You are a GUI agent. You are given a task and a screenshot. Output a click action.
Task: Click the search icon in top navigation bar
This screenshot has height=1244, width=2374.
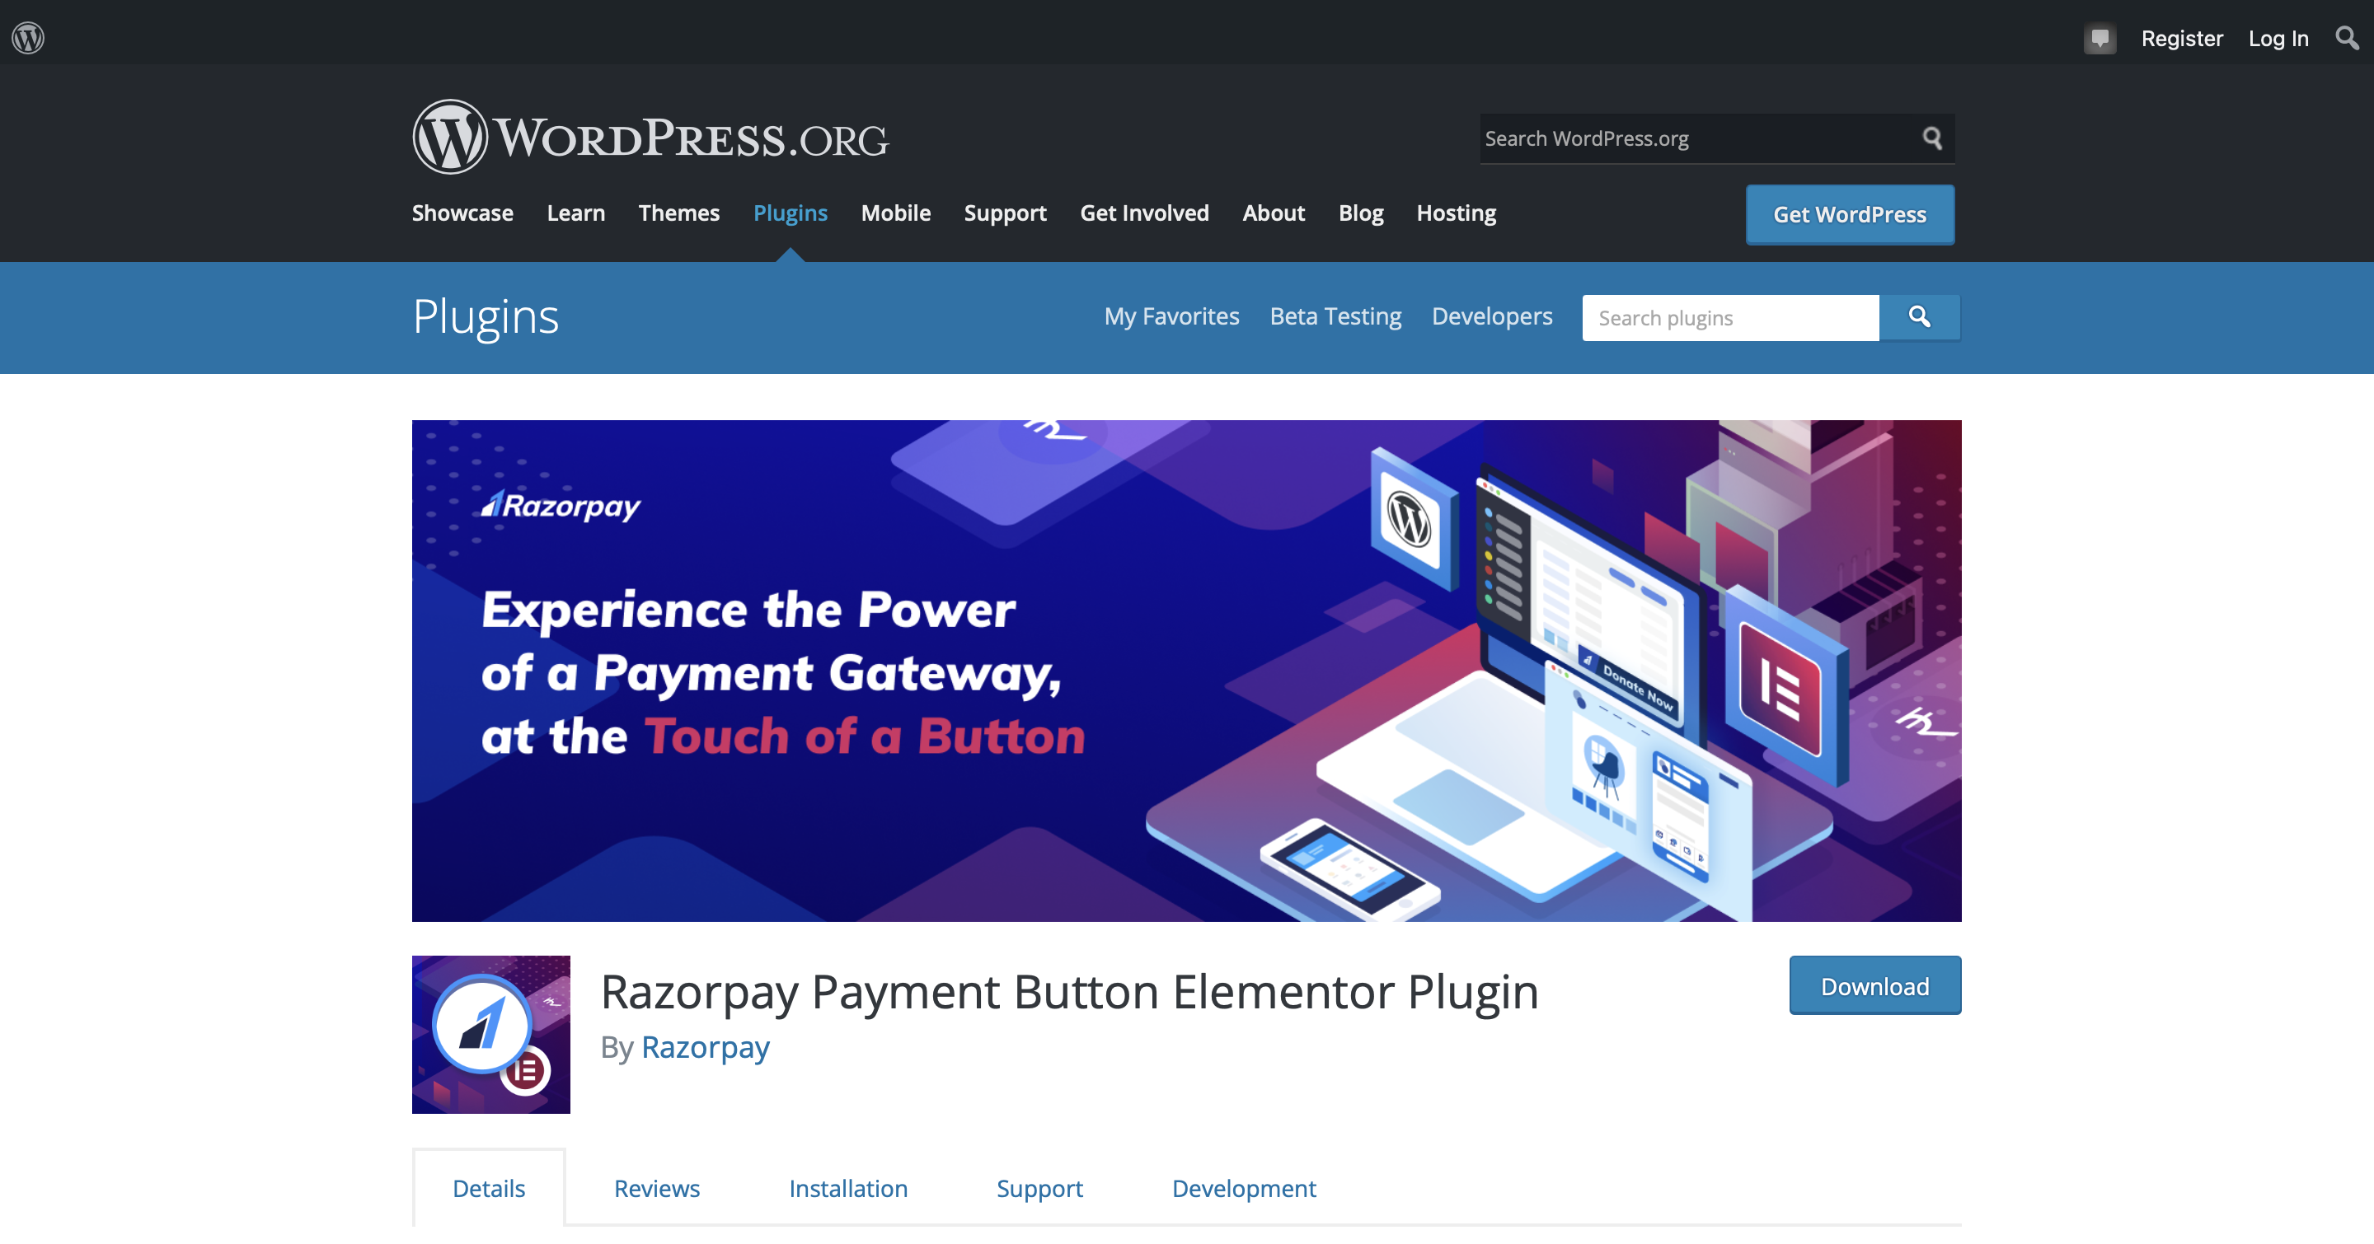click(x=2350, y=36)
